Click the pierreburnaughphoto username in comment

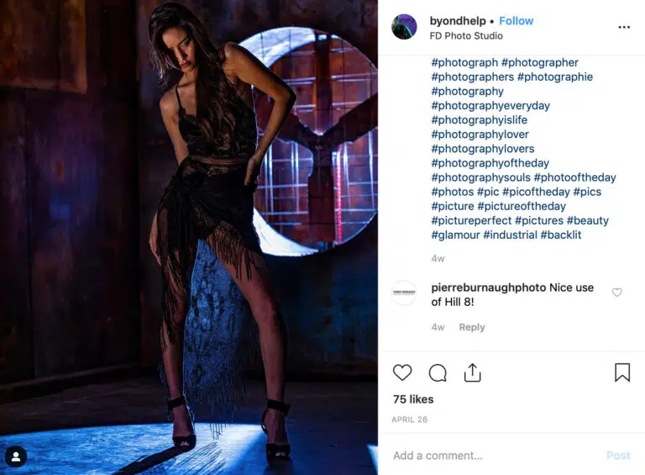click(x=488, y=288)
